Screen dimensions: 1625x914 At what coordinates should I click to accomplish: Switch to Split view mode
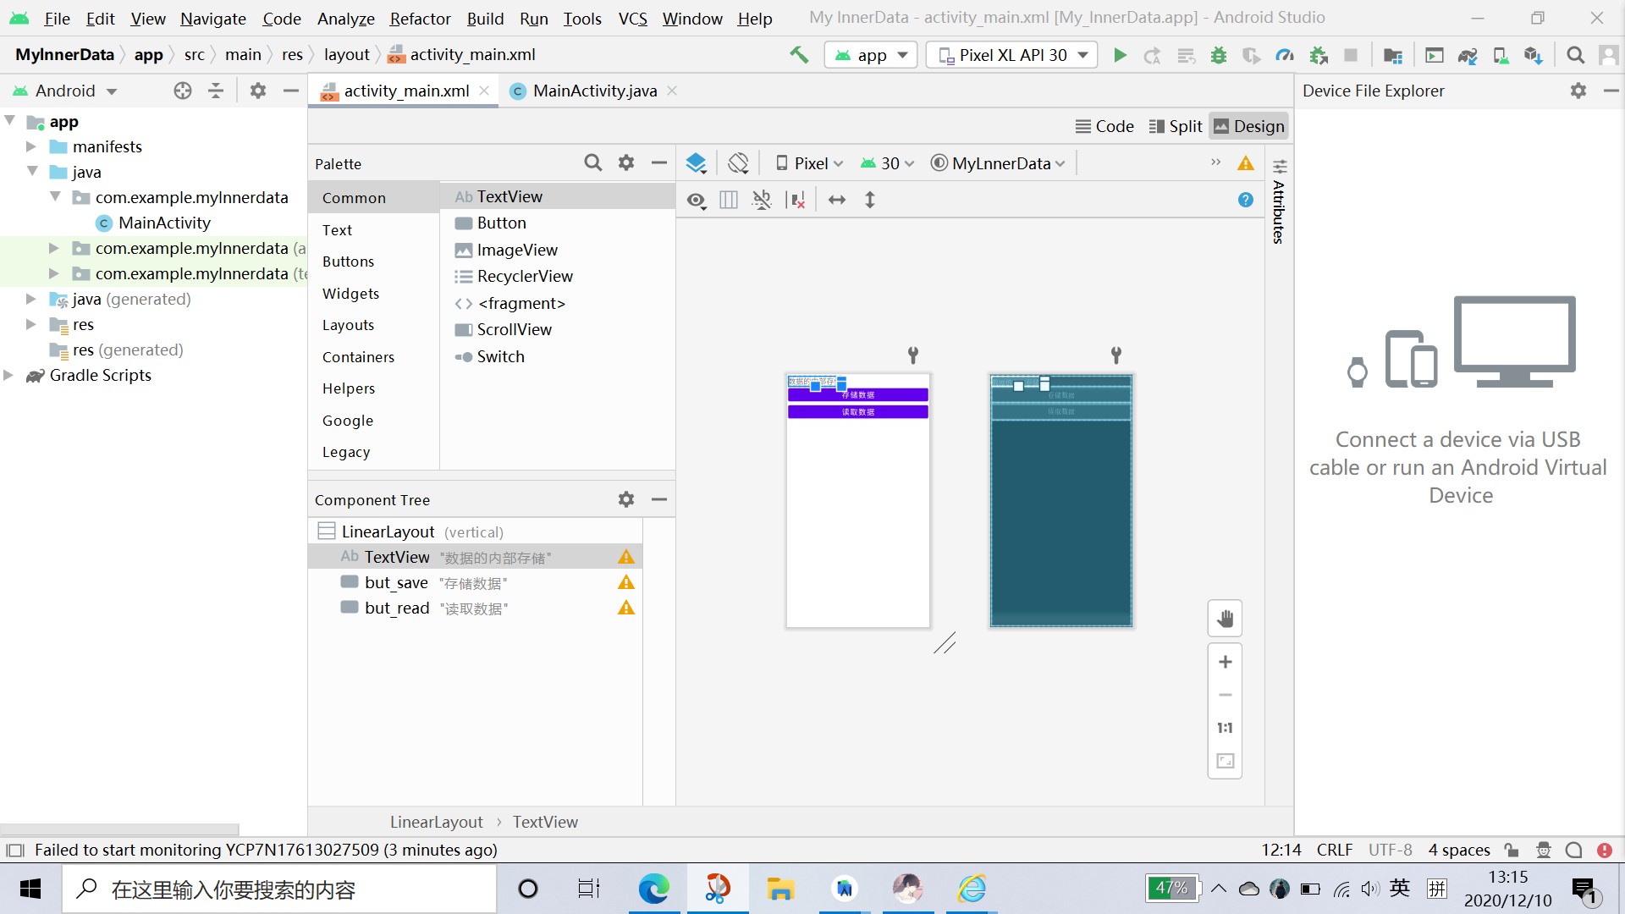(1175, 126)
